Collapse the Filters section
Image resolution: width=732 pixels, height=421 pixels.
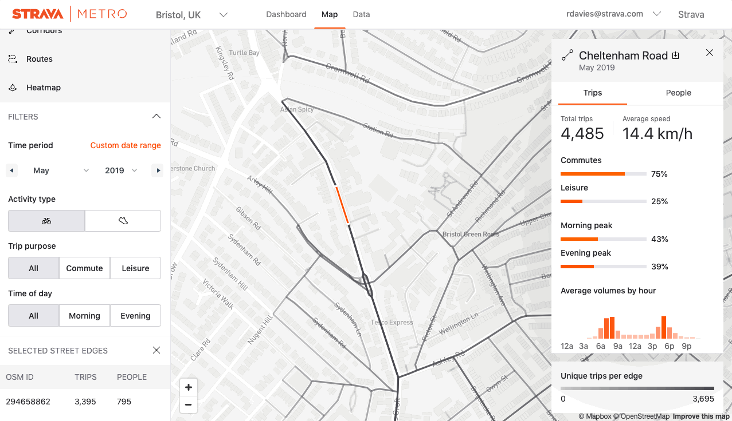[x=156, y=117]
